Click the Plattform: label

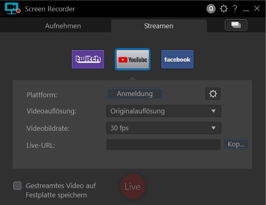(42, 95)
